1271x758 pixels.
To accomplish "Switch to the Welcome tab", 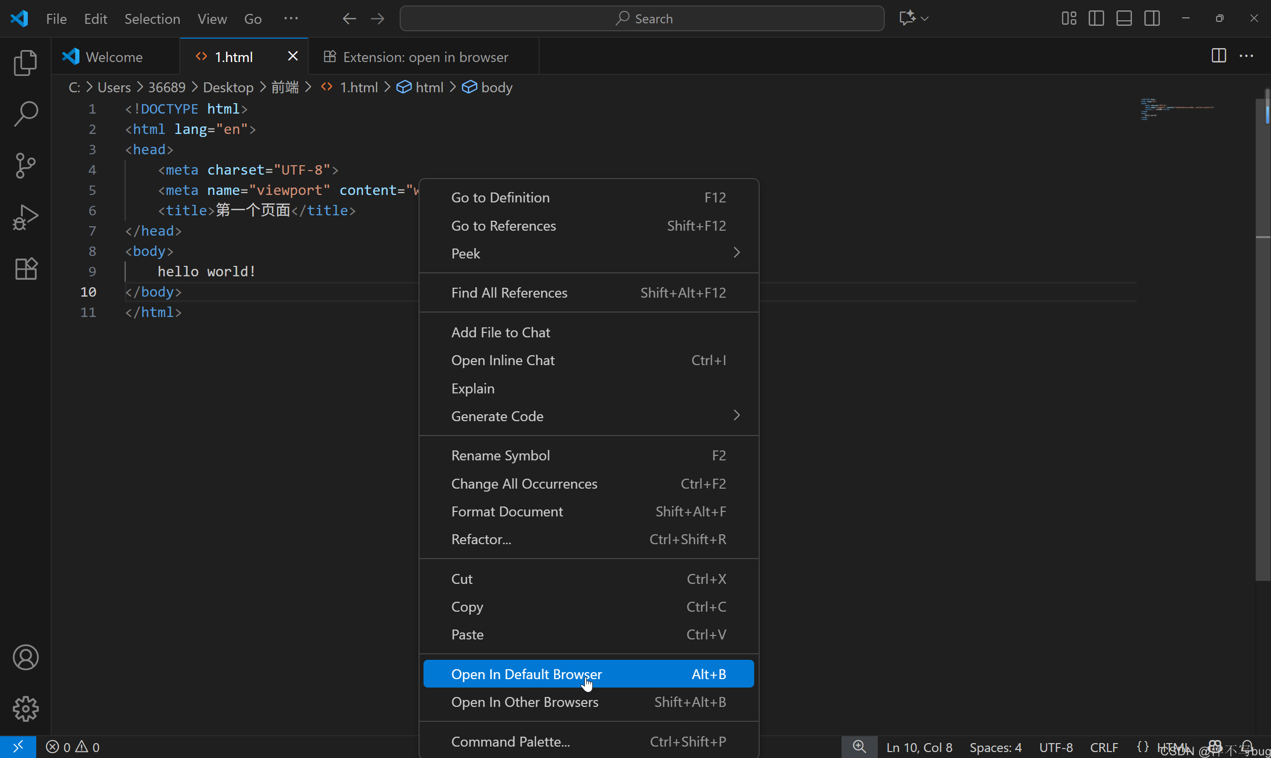I will click(x=114, y=57).
